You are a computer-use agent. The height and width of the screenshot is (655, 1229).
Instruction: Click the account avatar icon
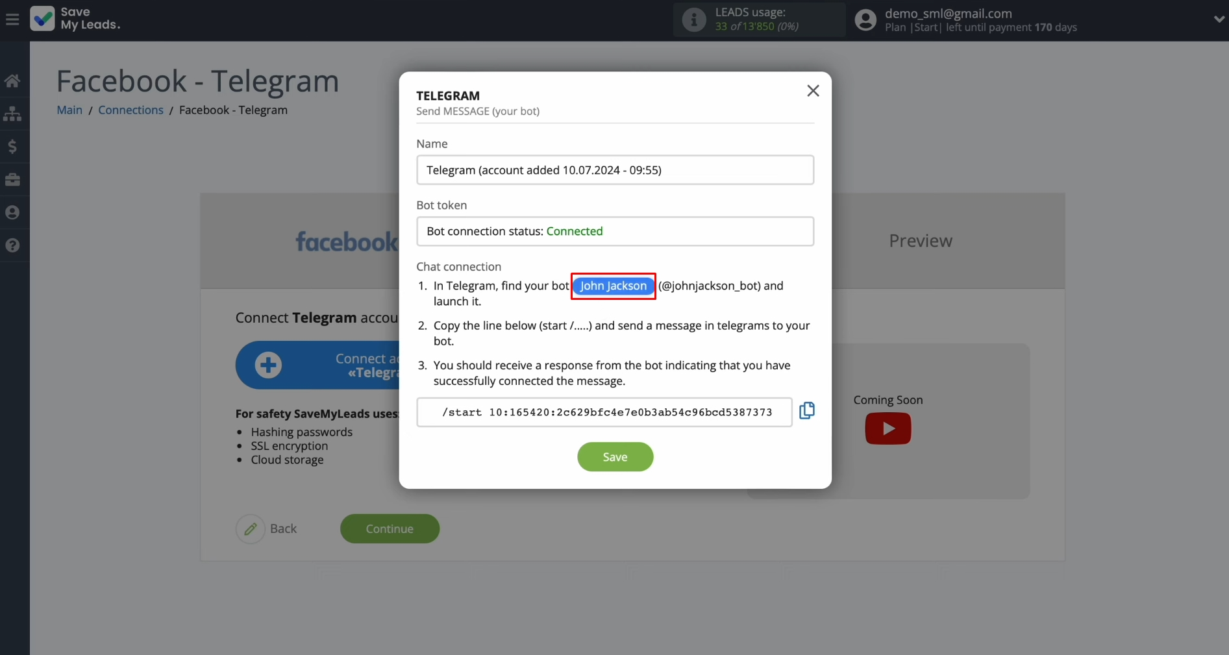(865, 19)
